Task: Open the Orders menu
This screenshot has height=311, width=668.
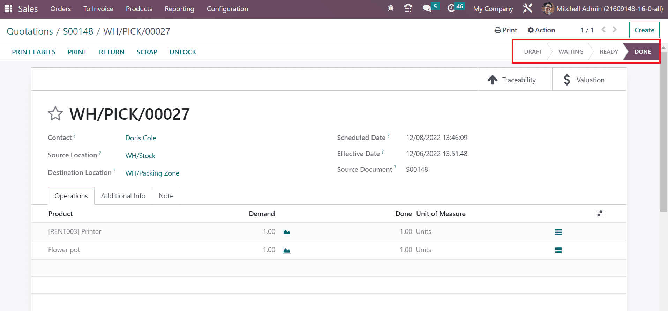Action: click(x=60, y=9)
